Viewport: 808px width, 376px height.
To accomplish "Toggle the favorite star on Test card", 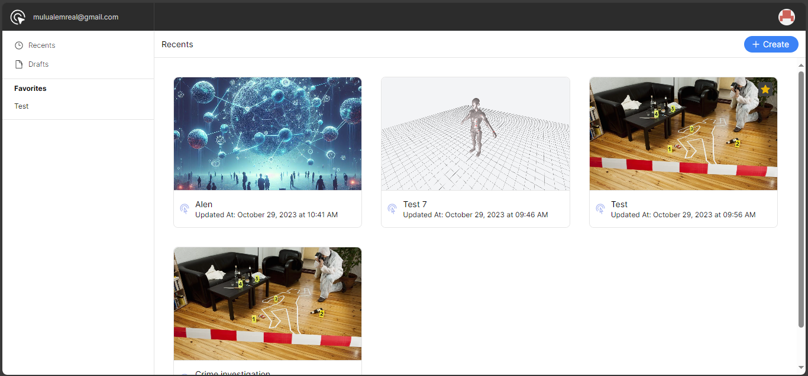I will point(765,89).
